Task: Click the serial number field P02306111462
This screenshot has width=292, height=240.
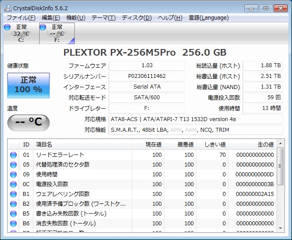Action: tap(147, 77)
